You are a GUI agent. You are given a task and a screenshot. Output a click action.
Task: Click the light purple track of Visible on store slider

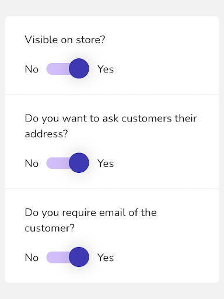[58, 69]
